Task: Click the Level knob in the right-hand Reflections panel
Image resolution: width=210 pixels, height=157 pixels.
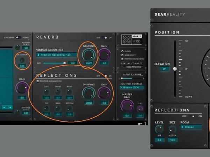Action: point(159,129)
